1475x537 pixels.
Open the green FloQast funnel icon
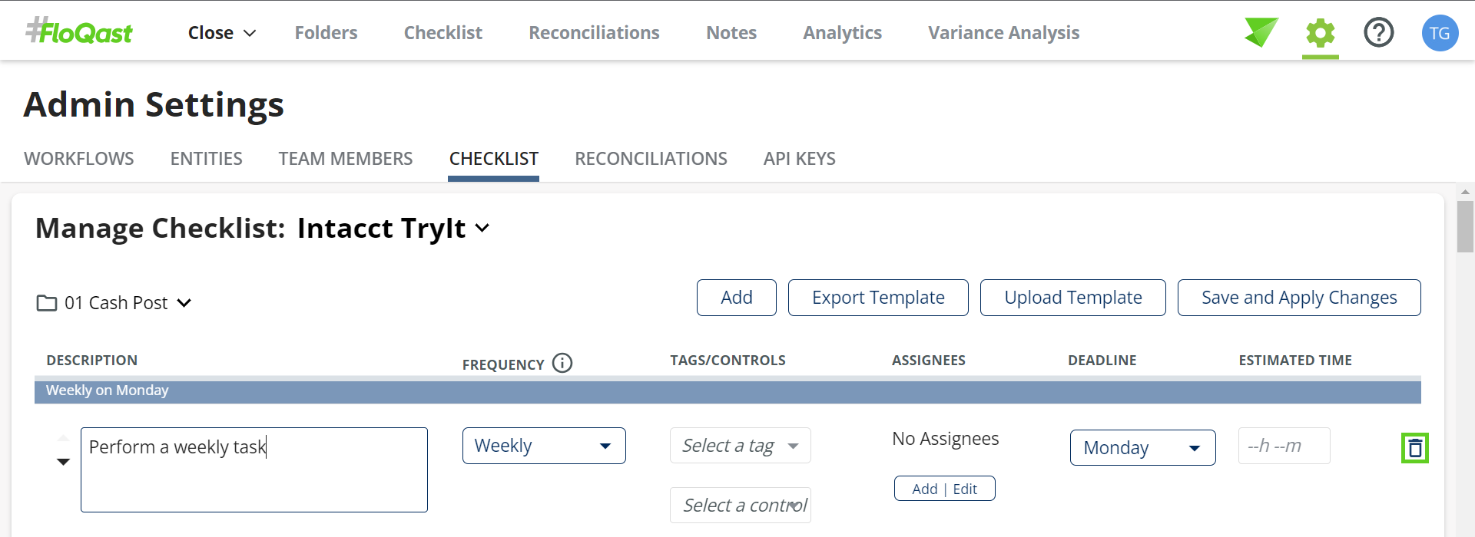pos(1261,32)
